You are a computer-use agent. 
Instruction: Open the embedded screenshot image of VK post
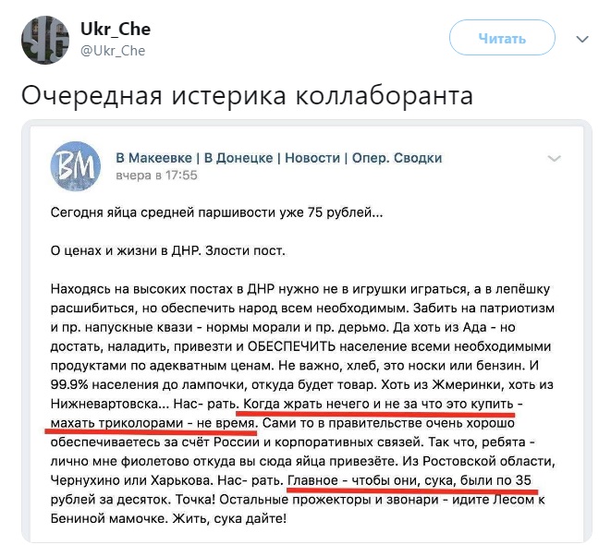pos(307,332)
